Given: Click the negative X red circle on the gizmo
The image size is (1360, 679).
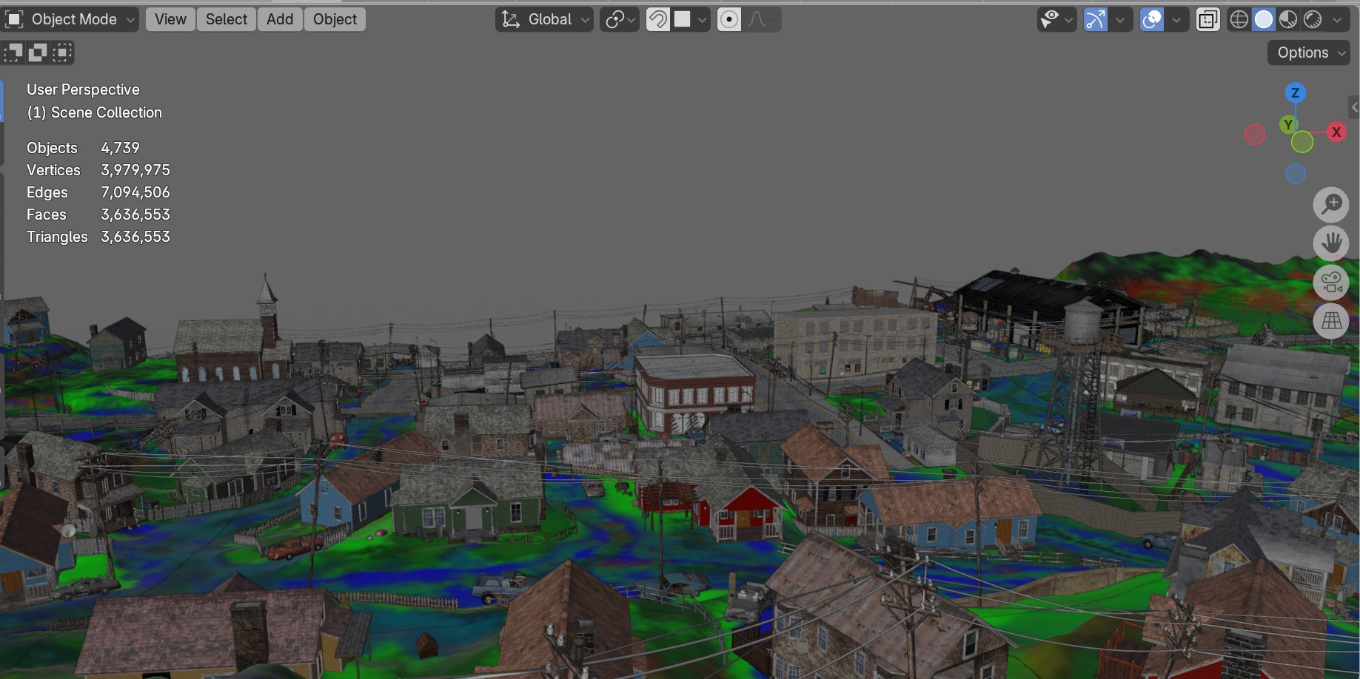Looking at the screenshot, I should point(1254,135).
